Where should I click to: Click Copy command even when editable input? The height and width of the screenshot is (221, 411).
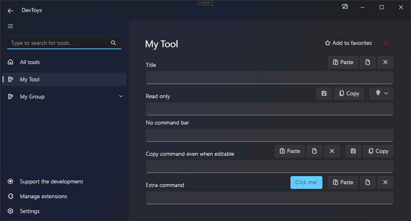[x=270, y=167]
